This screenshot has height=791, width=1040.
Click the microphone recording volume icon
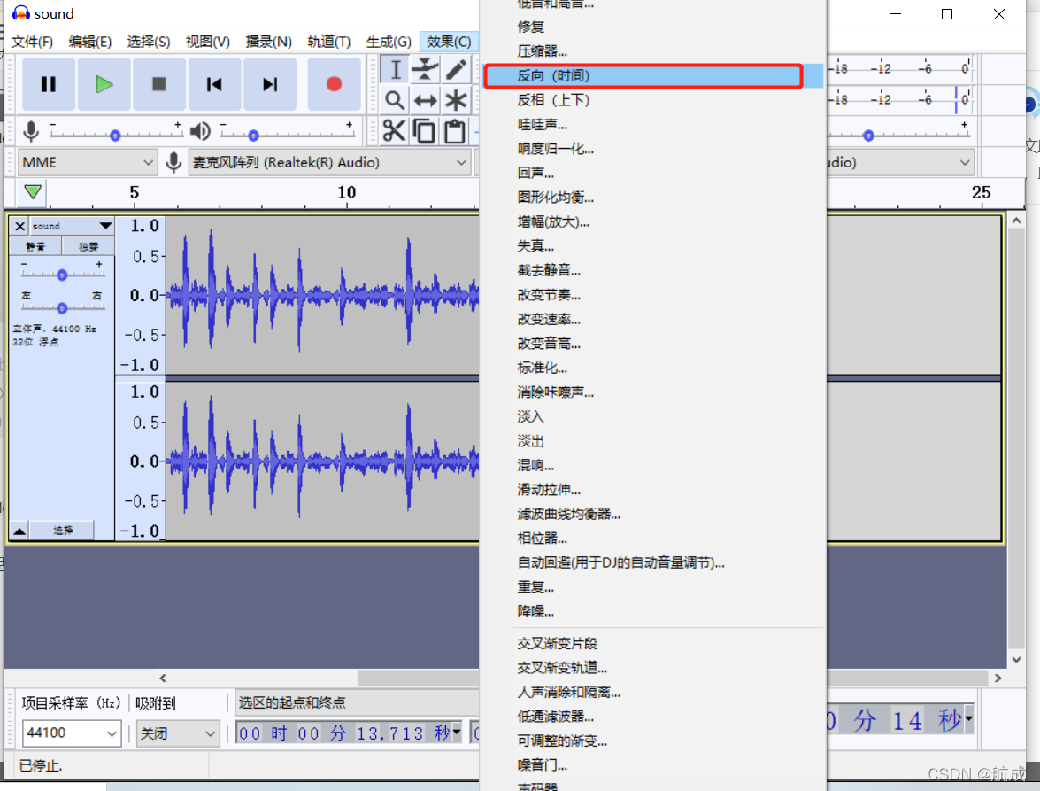30,131
